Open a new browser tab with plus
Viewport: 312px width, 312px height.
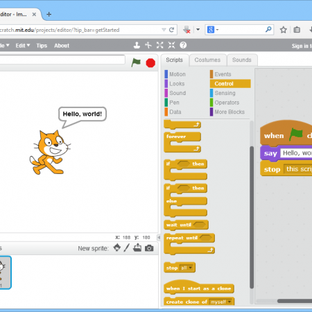49,15
